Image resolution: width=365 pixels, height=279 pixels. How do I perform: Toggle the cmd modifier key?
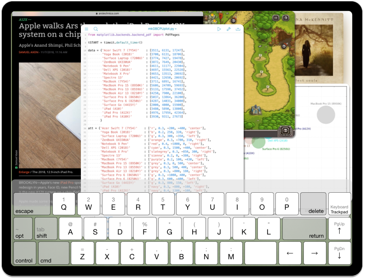click(x=53, y=253)
